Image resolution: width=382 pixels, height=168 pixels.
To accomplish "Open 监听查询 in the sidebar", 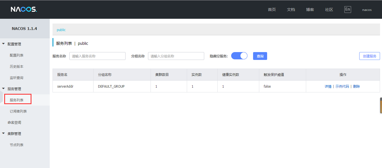I will pyautogui.click(x=17, y=78).
